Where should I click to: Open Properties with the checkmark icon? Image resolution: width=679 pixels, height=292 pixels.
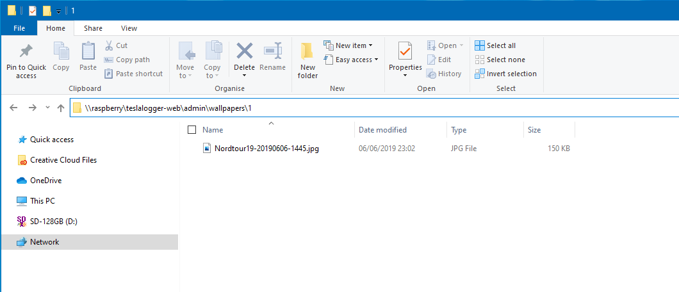coord(405,51)
